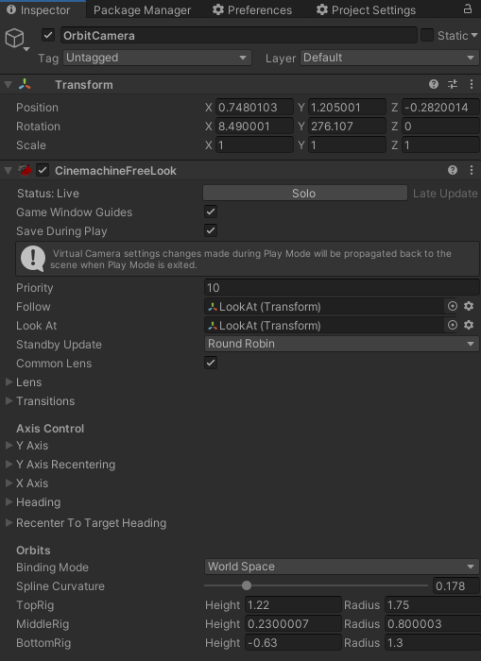Click the Position Y field
The height and width of the screenshot is (661, 481).
point(347,107)
